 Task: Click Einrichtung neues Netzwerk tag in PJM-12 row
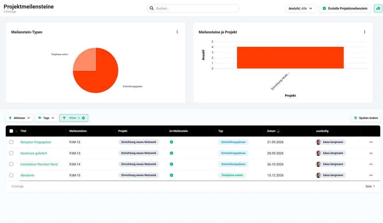pyautogui.click(x=139, y=142)
